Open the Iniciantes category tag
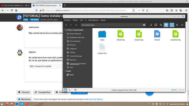The width and height of the screenshot is (189, 106). (x=35, y=20)
